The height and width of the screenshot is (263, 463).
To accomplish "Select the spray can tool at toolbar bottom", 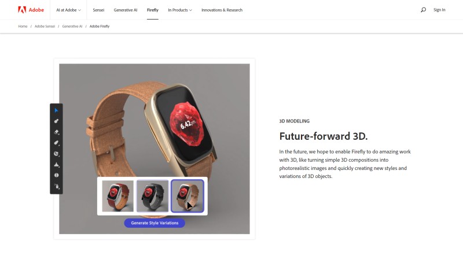I will tap(57, 186).
